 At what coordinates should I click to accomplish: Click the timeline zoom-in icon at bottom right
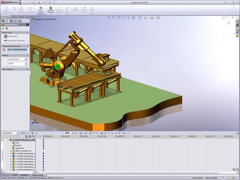point(234,170)
